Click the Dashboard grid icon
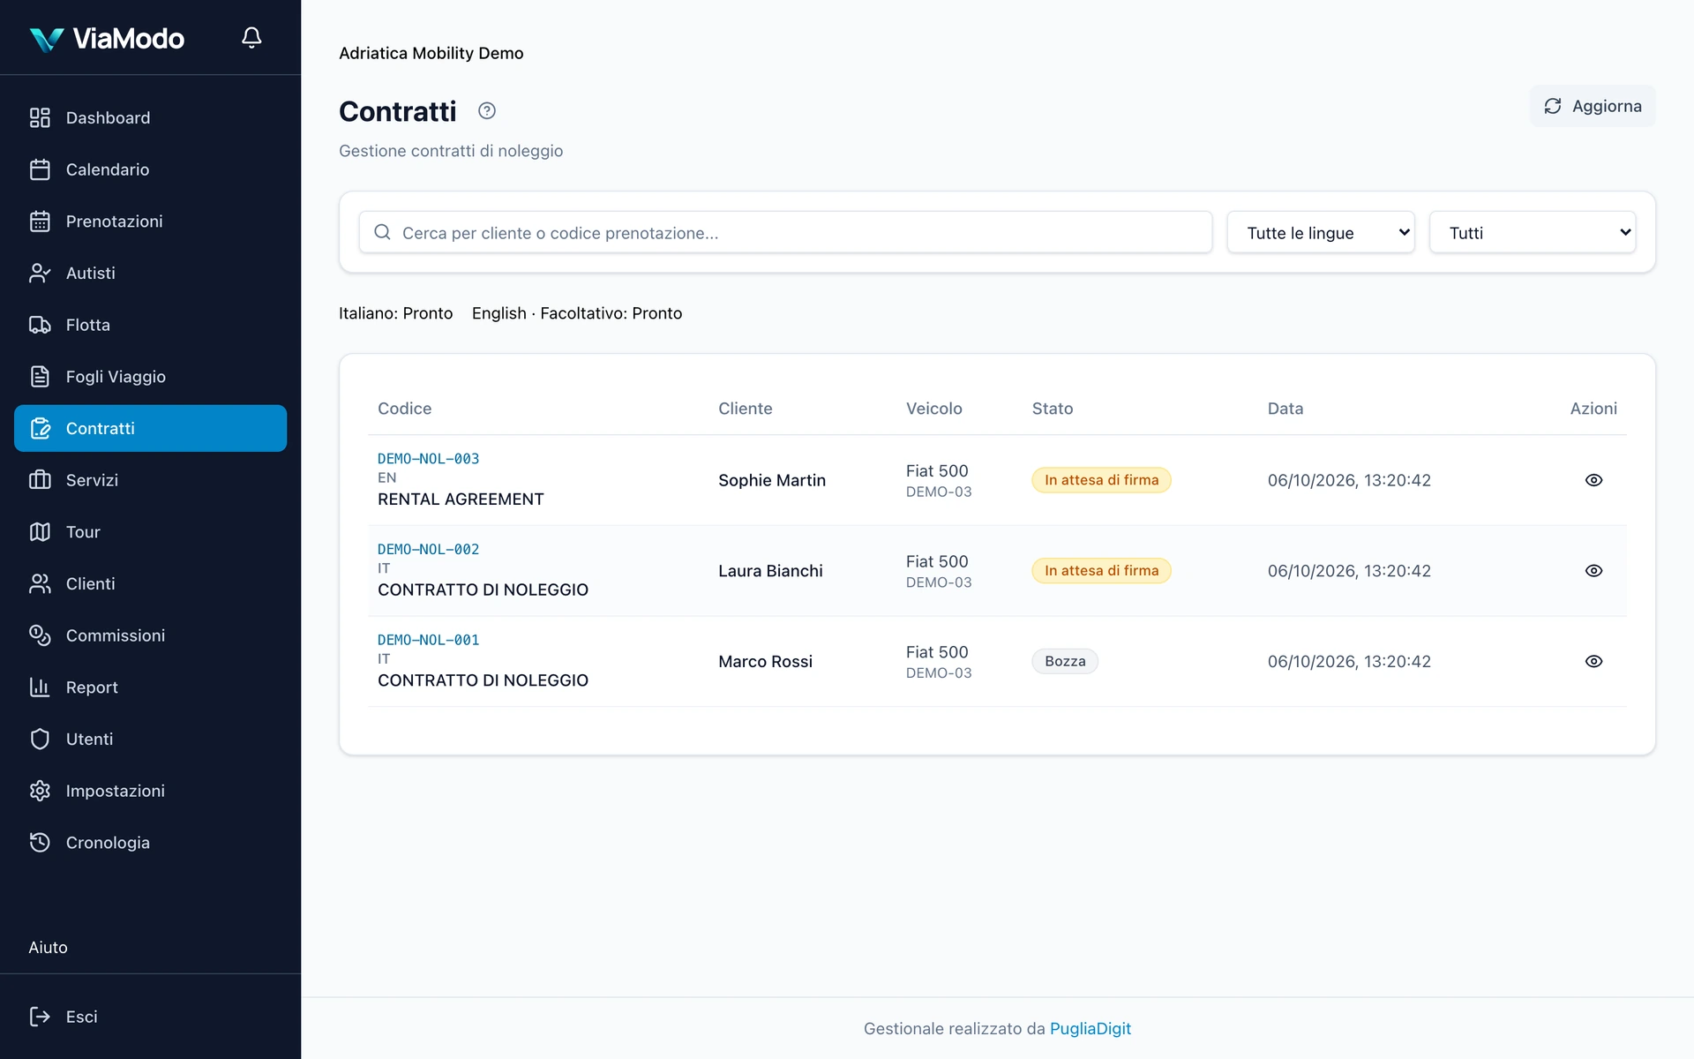 (x=40, y=117)
